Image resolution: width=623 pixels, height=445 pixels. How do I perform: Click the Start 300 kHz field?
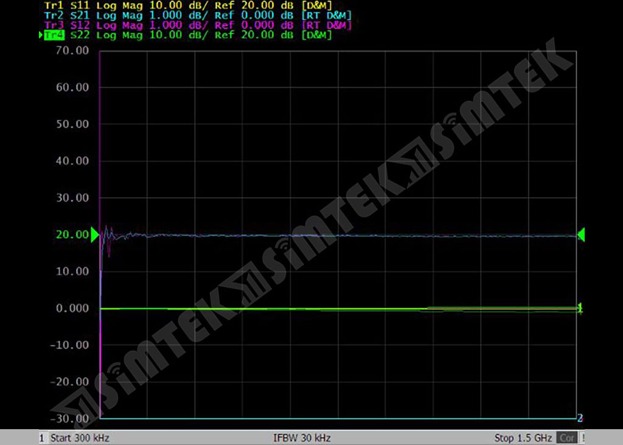80,438
